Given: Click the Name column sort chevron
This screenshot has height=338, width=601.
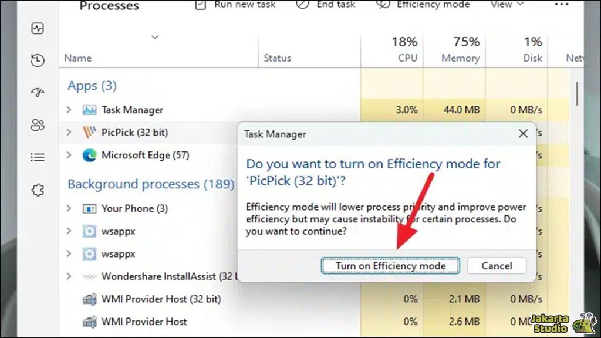Looking at the screenshot, I should (x=155, y=37).
